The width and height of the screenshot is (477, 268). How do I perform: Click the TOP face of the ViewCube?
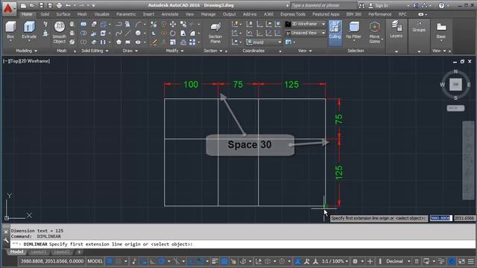tap(455, 84)
